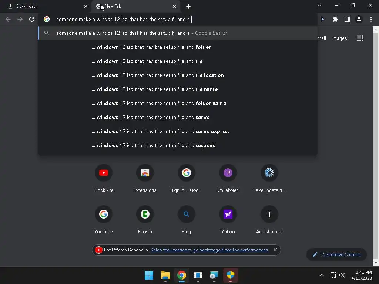Go forward with the forward arrow
Viewport: 379px width, 284px height.
click(x=20, y=19)
